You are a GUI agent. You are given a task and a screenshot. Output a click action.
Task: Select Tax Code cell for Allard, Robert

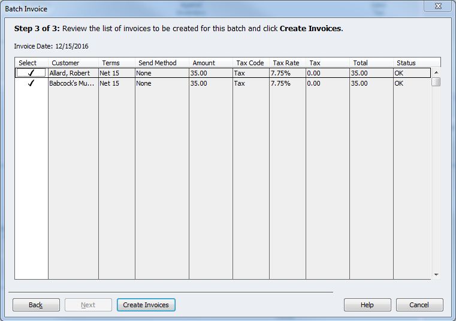coord(250,73)
